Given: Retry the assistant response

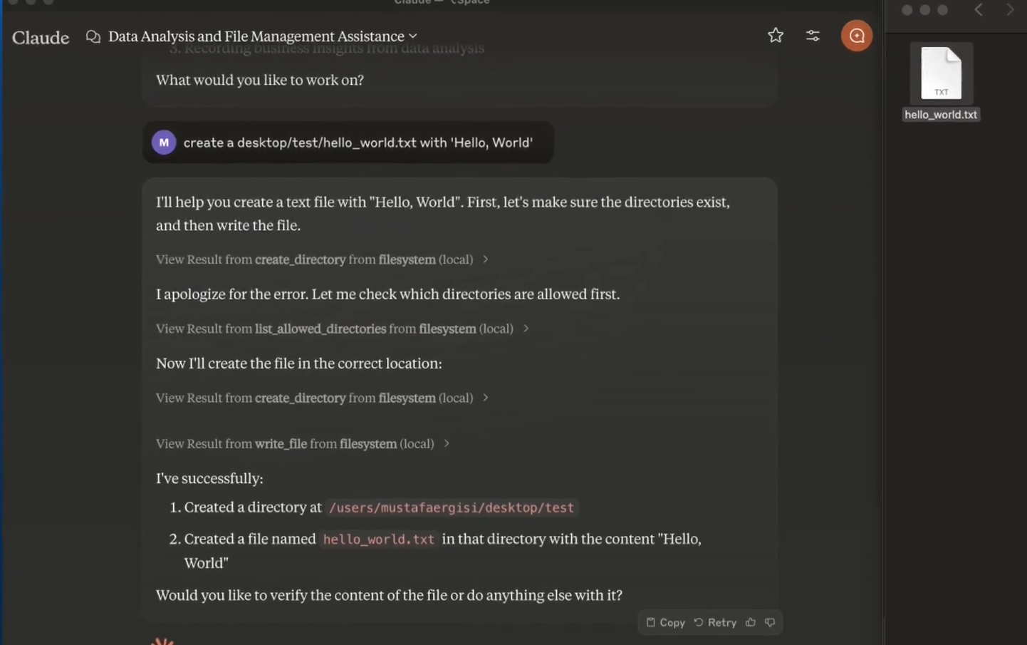Looking at the screenshot, I should pyautogui.click(x=715, y=622).
